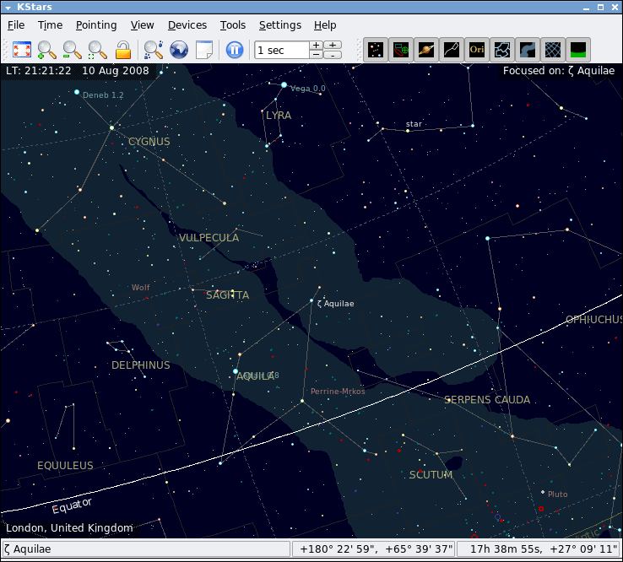Open the File menu
This screenshot has height=562, width=623.
point(16,25)
